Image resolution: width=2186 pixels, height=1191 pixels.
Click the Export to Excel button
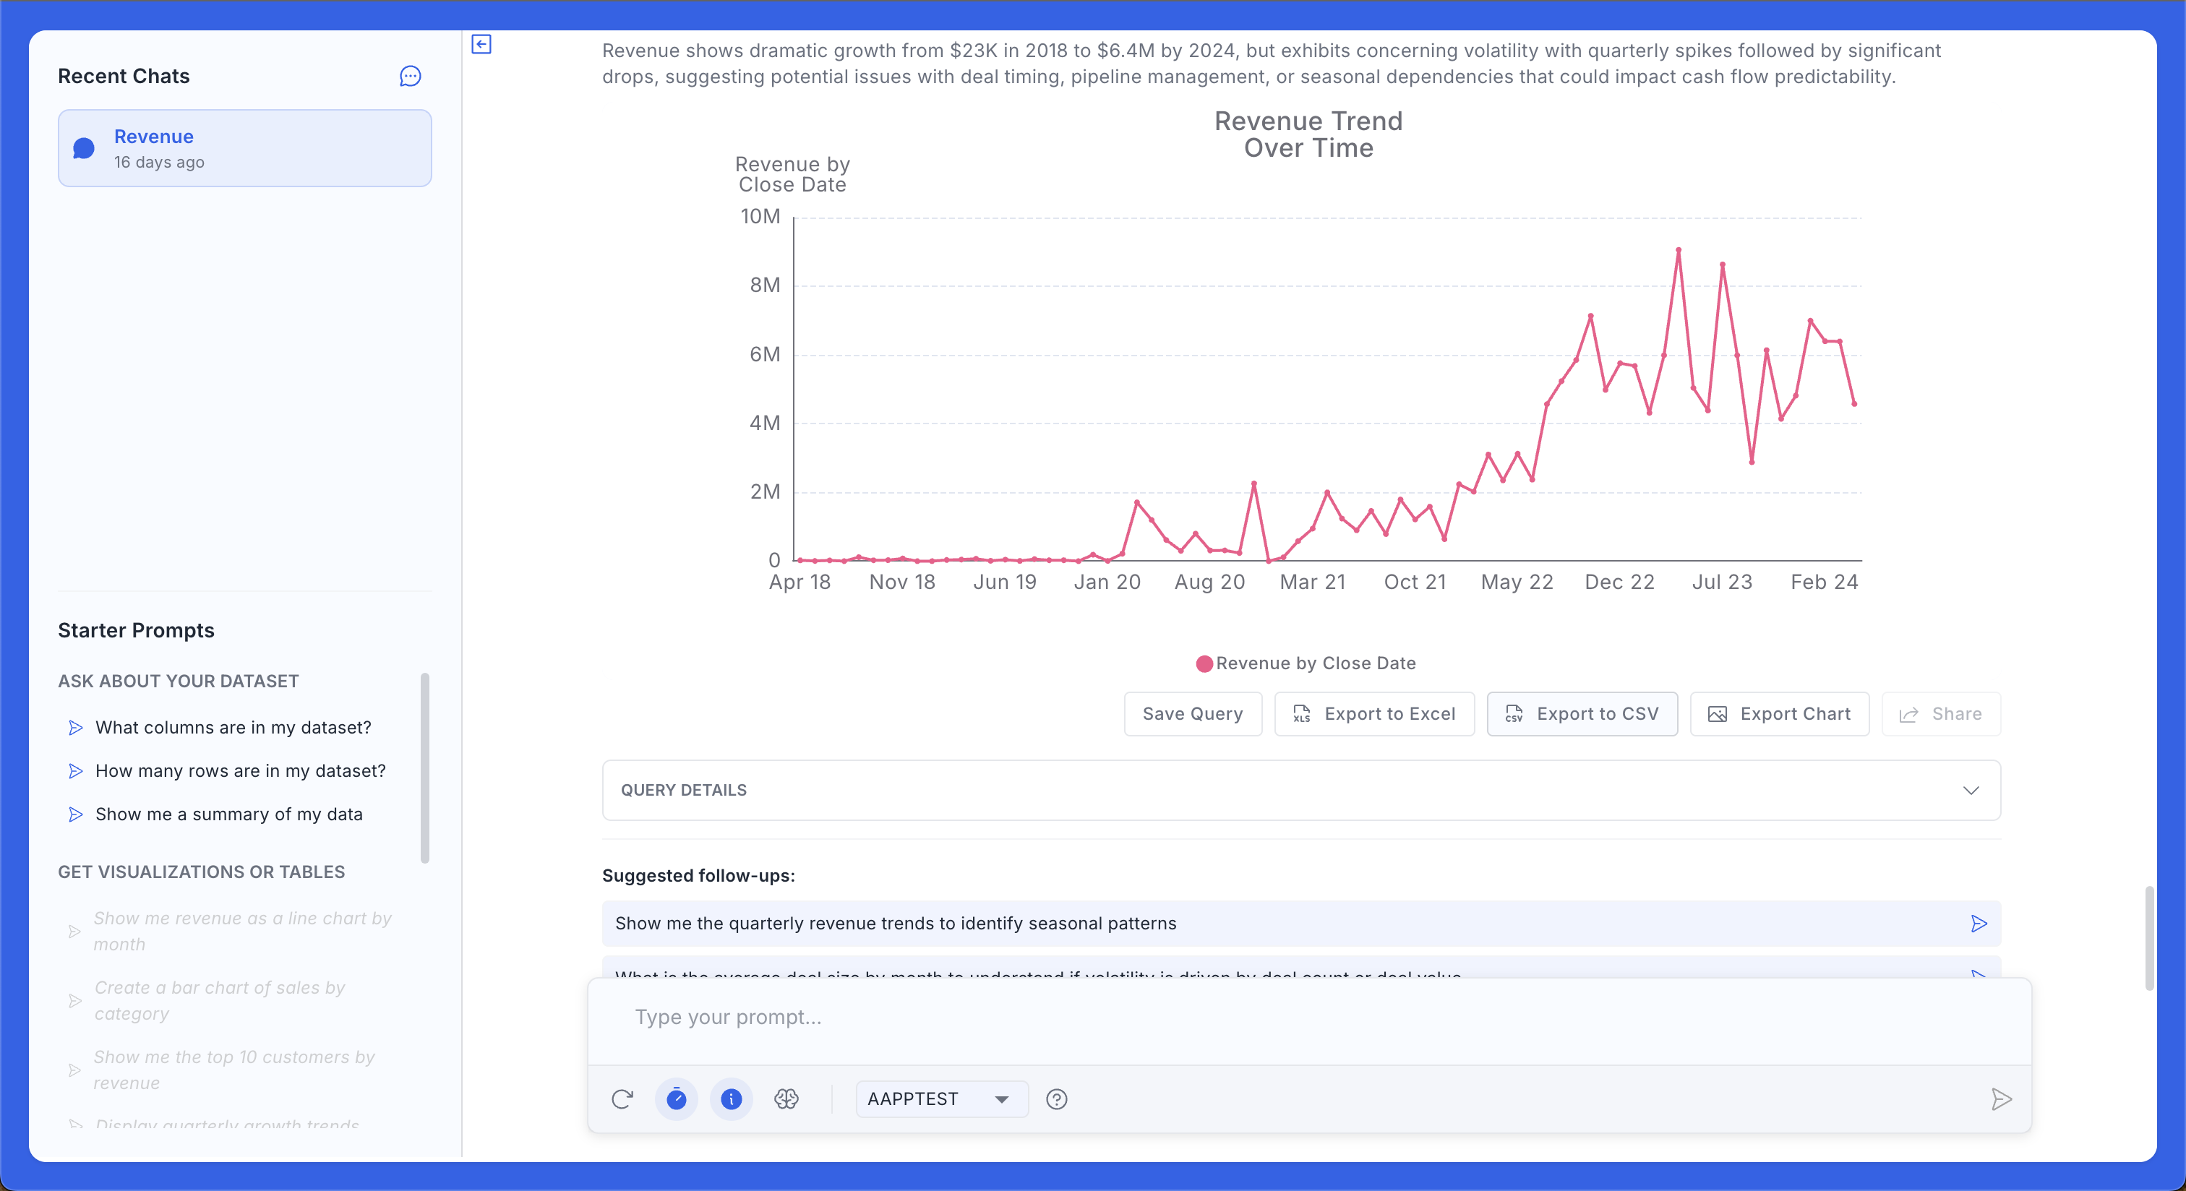(x=1374, y=714)
